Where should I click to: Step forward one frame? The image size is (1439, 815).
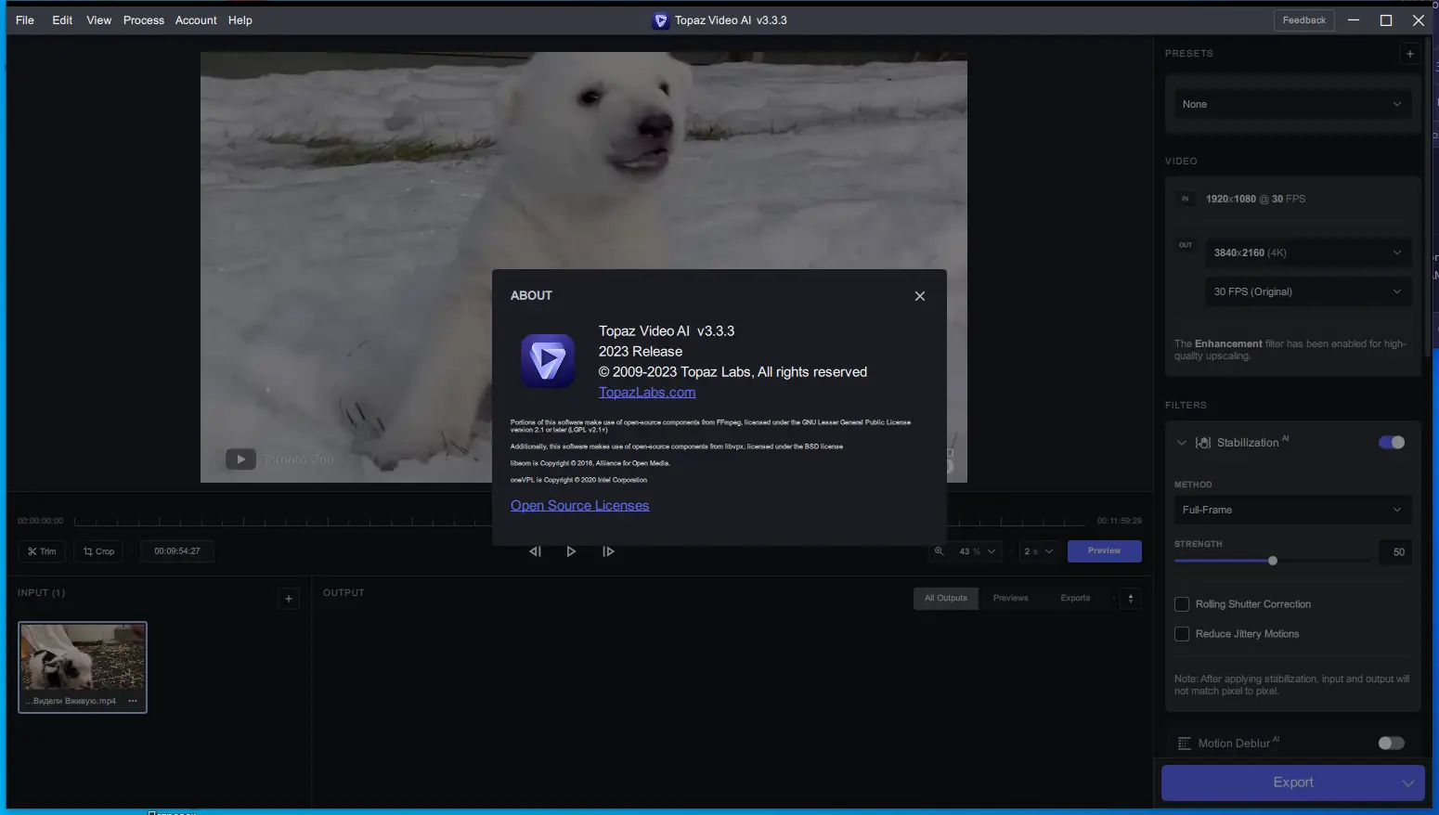(x=608, y=551)
